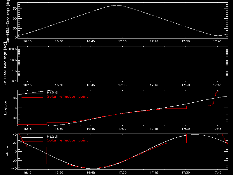Click 16:15 time label under Earth angle plot
The height and width of the screenshot is (175, 233).
(27, 41)
